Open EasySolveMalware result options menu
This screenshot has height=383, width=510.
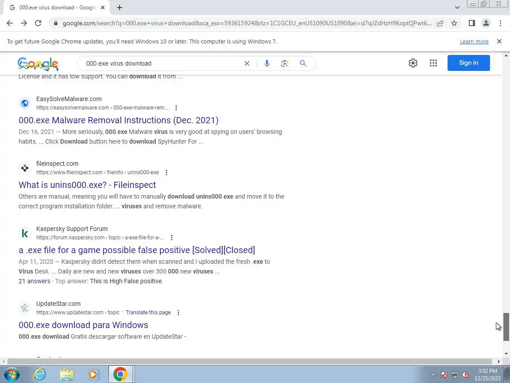176,108
